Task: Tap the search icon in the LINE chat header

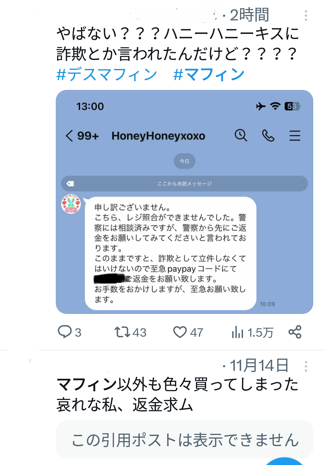Action: (241, 136)
